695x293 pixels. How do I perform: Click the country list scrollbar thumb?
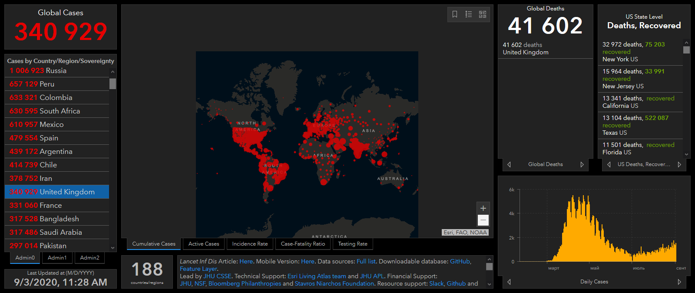[x=113, y=83]
